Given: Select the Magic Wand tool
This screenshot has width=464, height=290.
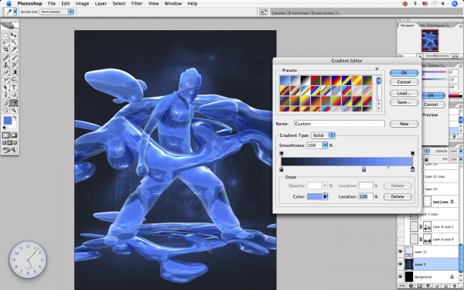Looking at the screenshot, I should pos(14,43).
